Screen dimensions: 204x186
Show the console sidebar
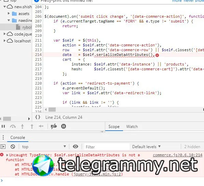3,147
